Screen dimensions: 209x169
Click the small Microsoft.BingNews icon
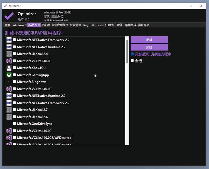pos(9,82)
